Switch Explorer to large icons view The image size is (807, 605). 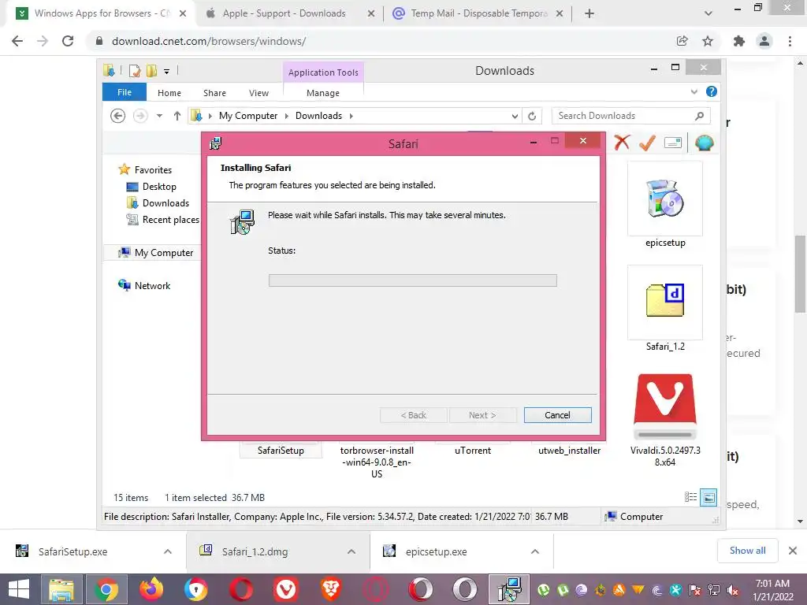coord(708,497)
